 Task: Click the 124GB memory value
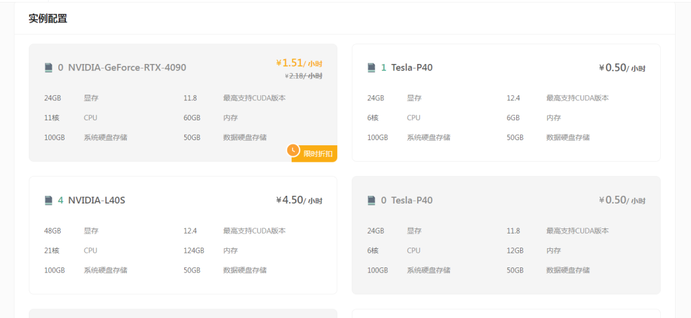coord(194,251)
